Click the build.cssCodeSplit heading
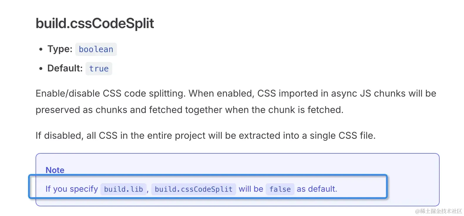464x216 pixels. coord(95,23)
